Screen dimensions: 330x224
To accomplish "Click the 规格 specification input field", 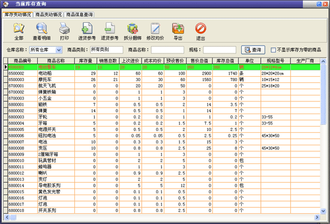I will click(x=220, y=50).
